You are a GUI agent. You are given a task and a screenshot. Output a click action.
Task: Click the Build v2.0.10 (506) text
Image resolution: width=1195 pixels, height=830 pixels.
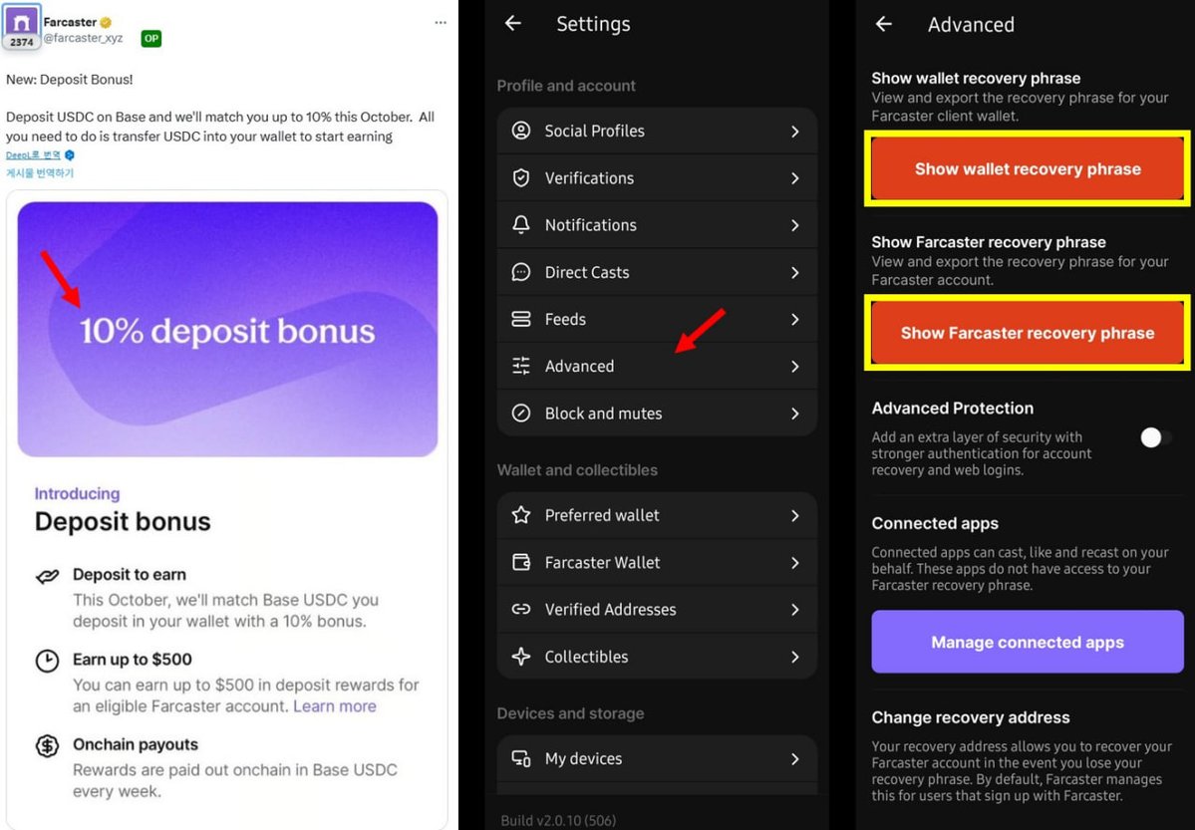coord(559,821)
